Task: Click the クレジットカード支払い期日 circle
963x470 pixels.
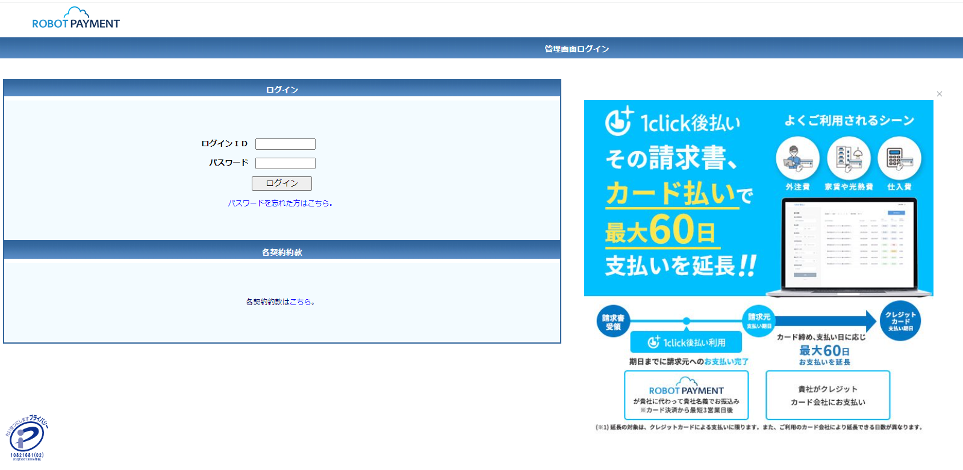Action: [x=900, y=321]
